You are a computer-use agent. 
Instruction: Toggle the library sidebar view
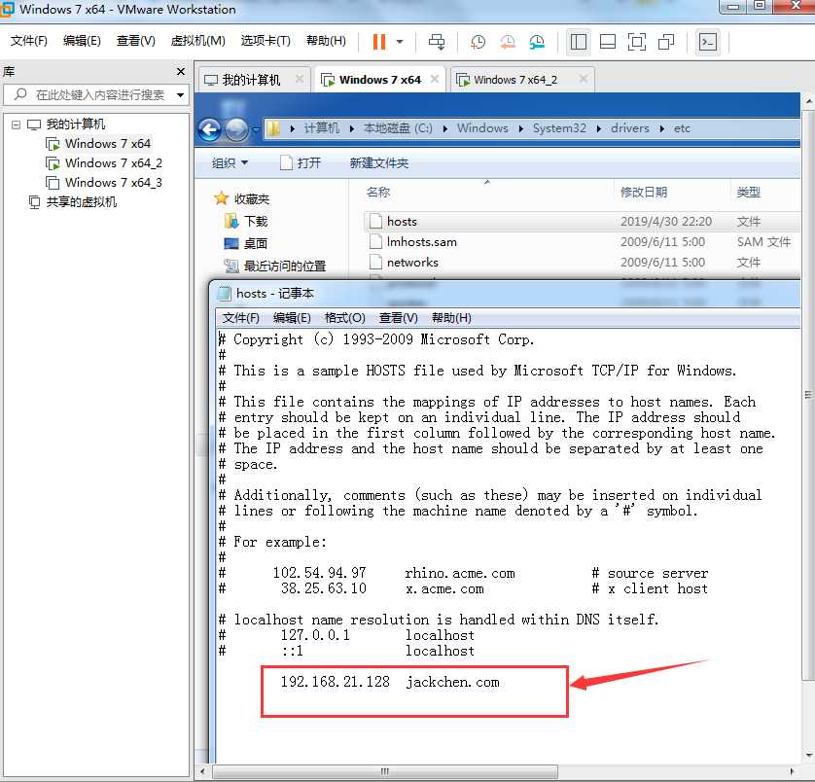tap(578, 42)
